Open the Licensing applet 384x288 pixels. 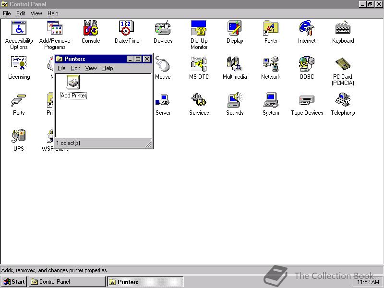click(x=19, y=68)
